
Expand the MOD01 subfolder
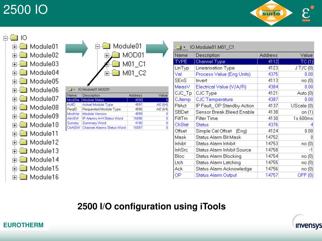(x=107, y=55)
